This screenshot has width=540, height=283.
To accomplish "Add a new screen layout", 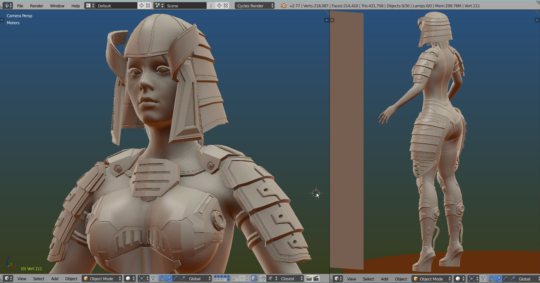I will [141, 6].
